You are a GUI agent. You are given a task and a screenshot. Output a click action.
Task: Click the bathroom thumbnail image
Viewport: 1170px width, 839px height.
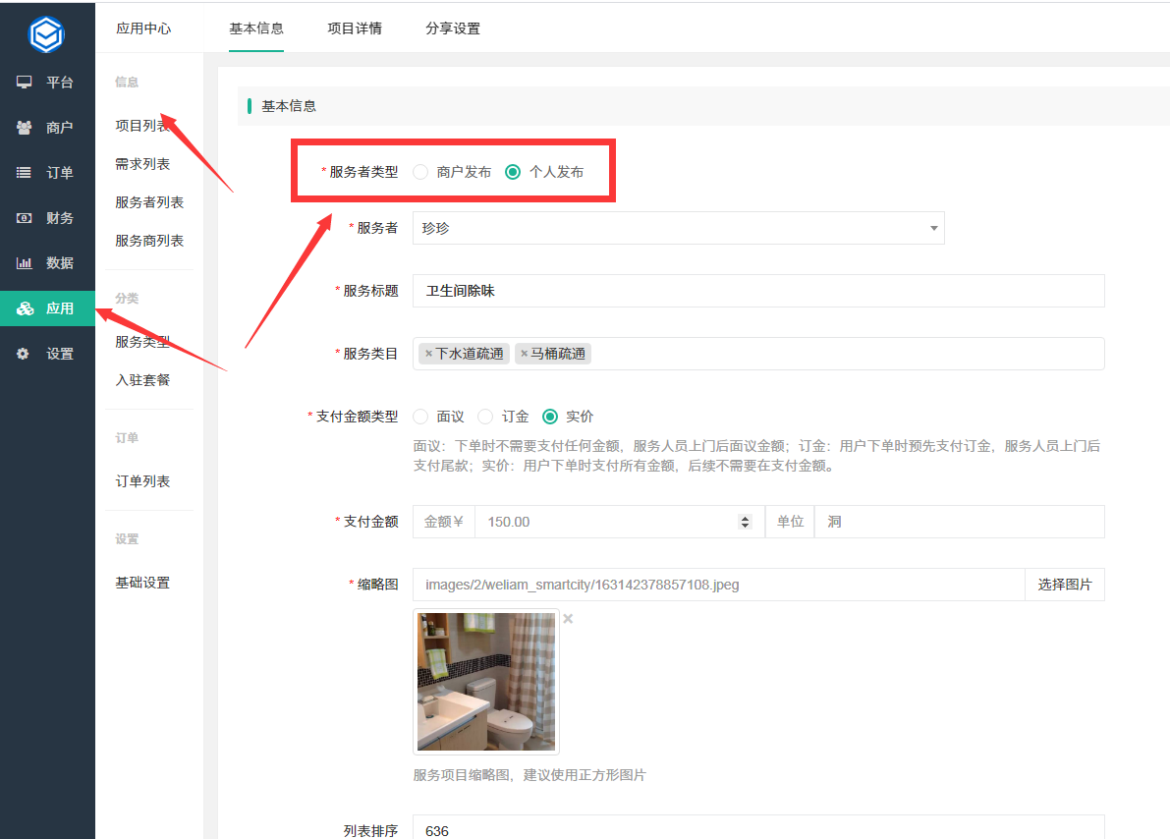point(485,682)
